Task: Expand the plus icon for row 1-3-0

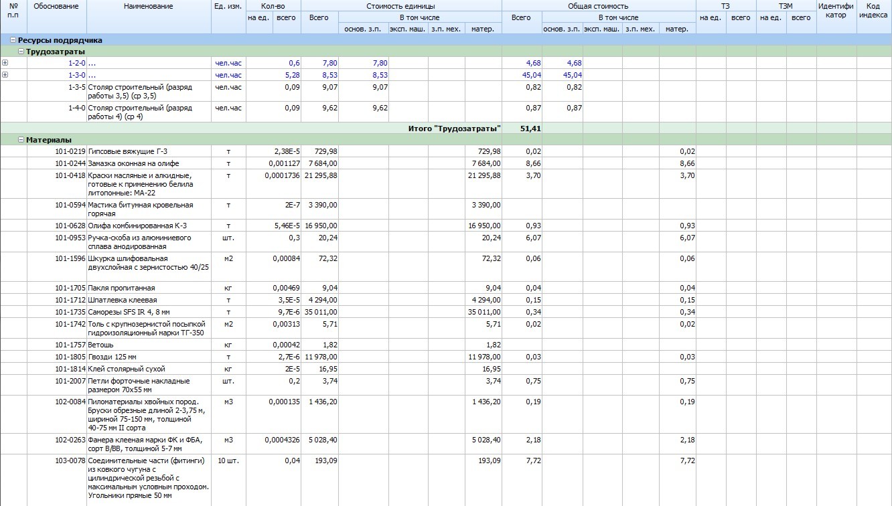Action: (5, 74)
